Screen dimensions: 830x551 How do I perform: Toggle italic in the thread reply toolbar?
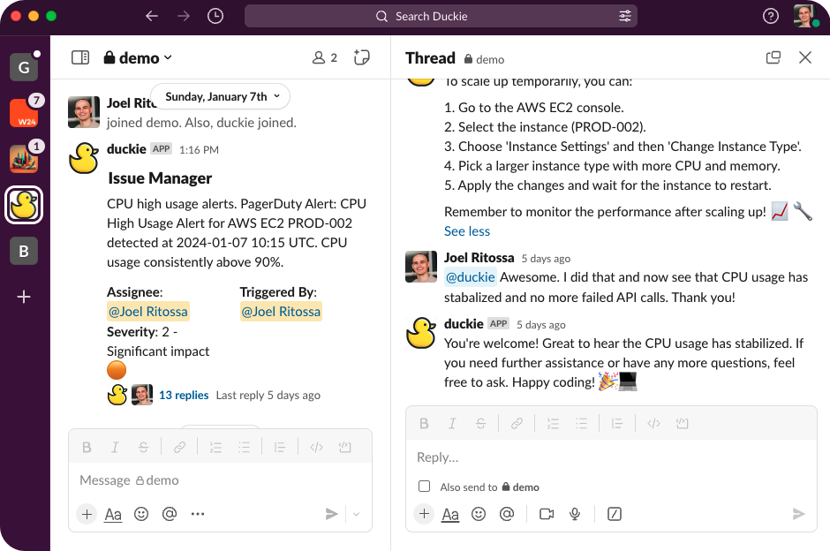coord(452,424)
